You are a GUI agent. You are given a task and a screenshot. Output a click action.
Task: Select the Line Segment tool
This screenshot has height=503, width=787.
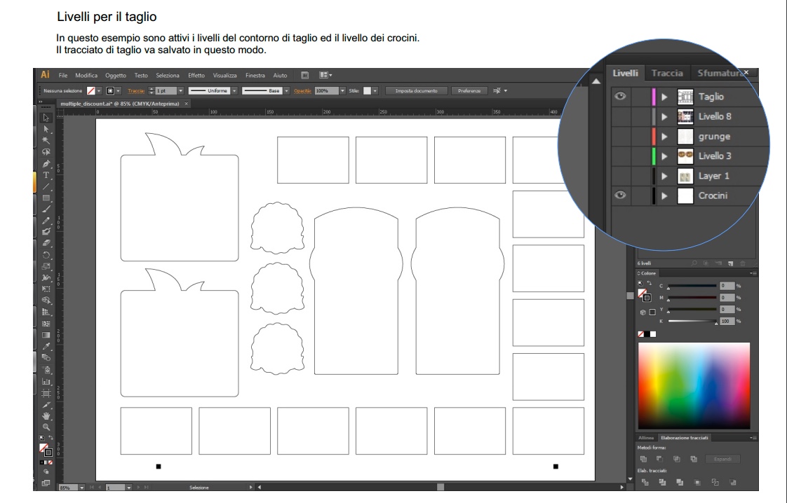pyautogui.click(x=46, y=186)
